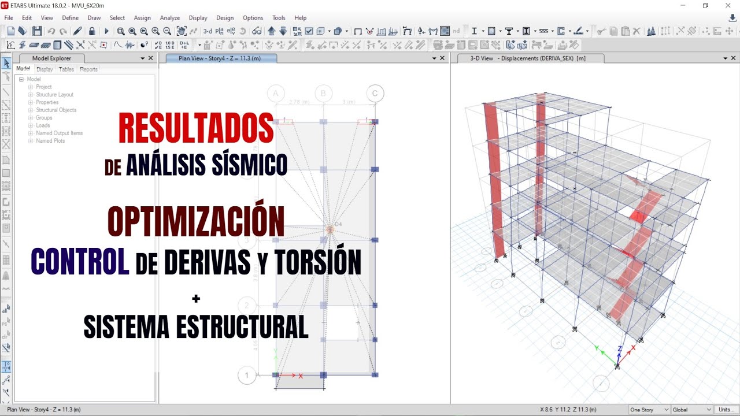This screenshot has height=416, width=740.
Task: Open dropdown next to the C-section icon
Action: coord(569,31)
